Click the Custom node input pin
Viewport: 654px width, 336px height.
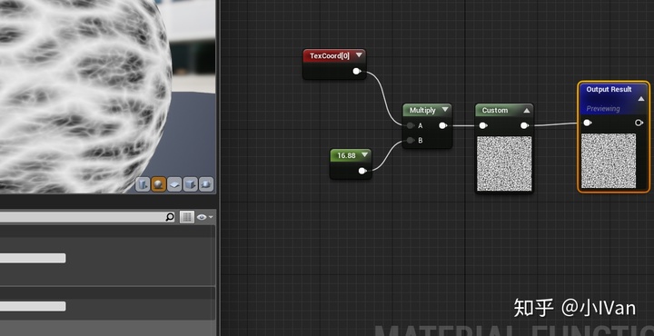pos(483,125)
